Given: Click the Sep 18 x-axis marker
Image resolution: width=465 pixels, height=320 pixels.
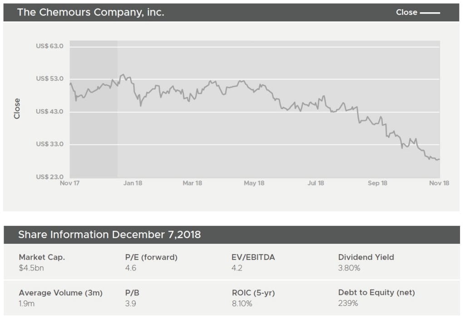Looking at the screenshot, I should (x=377, y=183).
